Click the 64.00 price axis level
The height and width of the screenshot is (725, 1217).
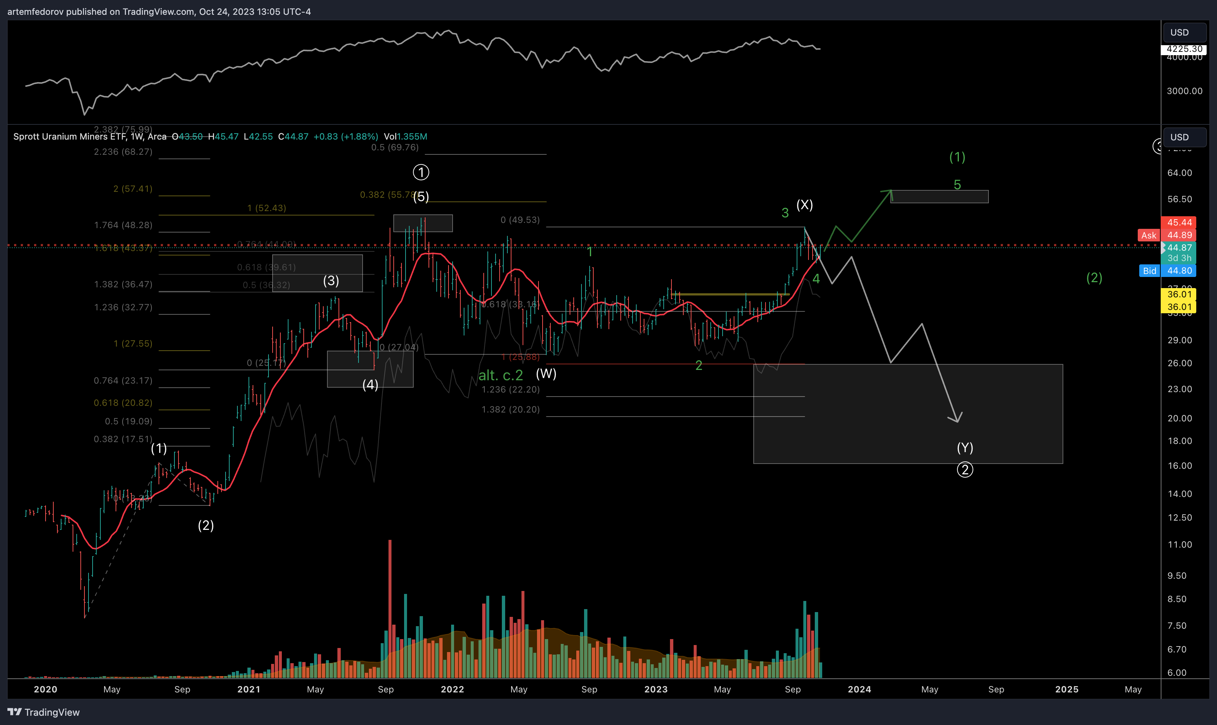pos(1179,173)
